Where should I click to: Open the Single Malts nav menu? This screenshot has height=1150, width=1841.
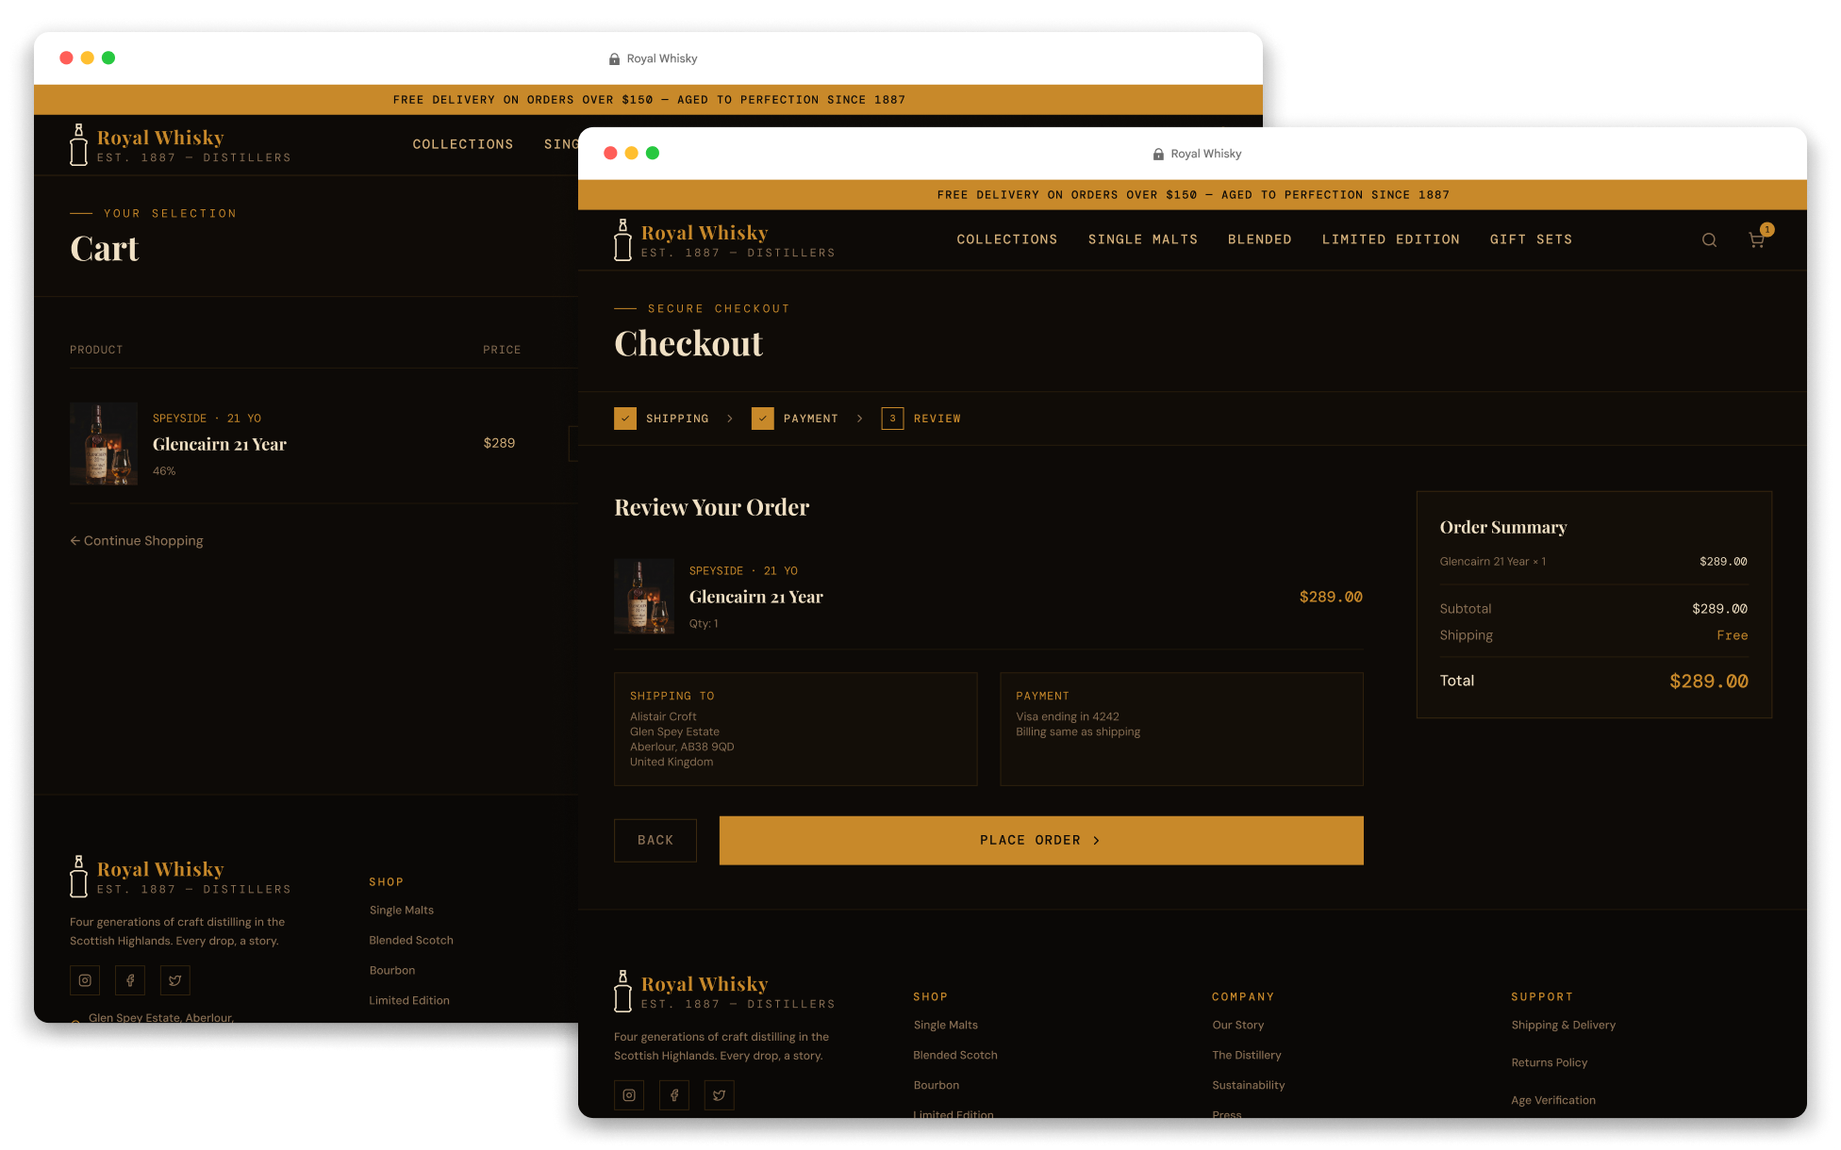(1143, 239)
